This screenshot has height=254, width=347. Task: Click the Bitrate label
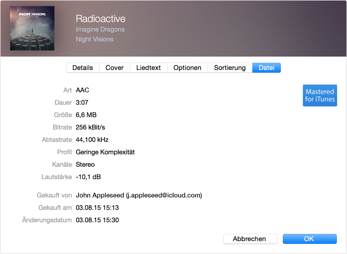[62, 127]
